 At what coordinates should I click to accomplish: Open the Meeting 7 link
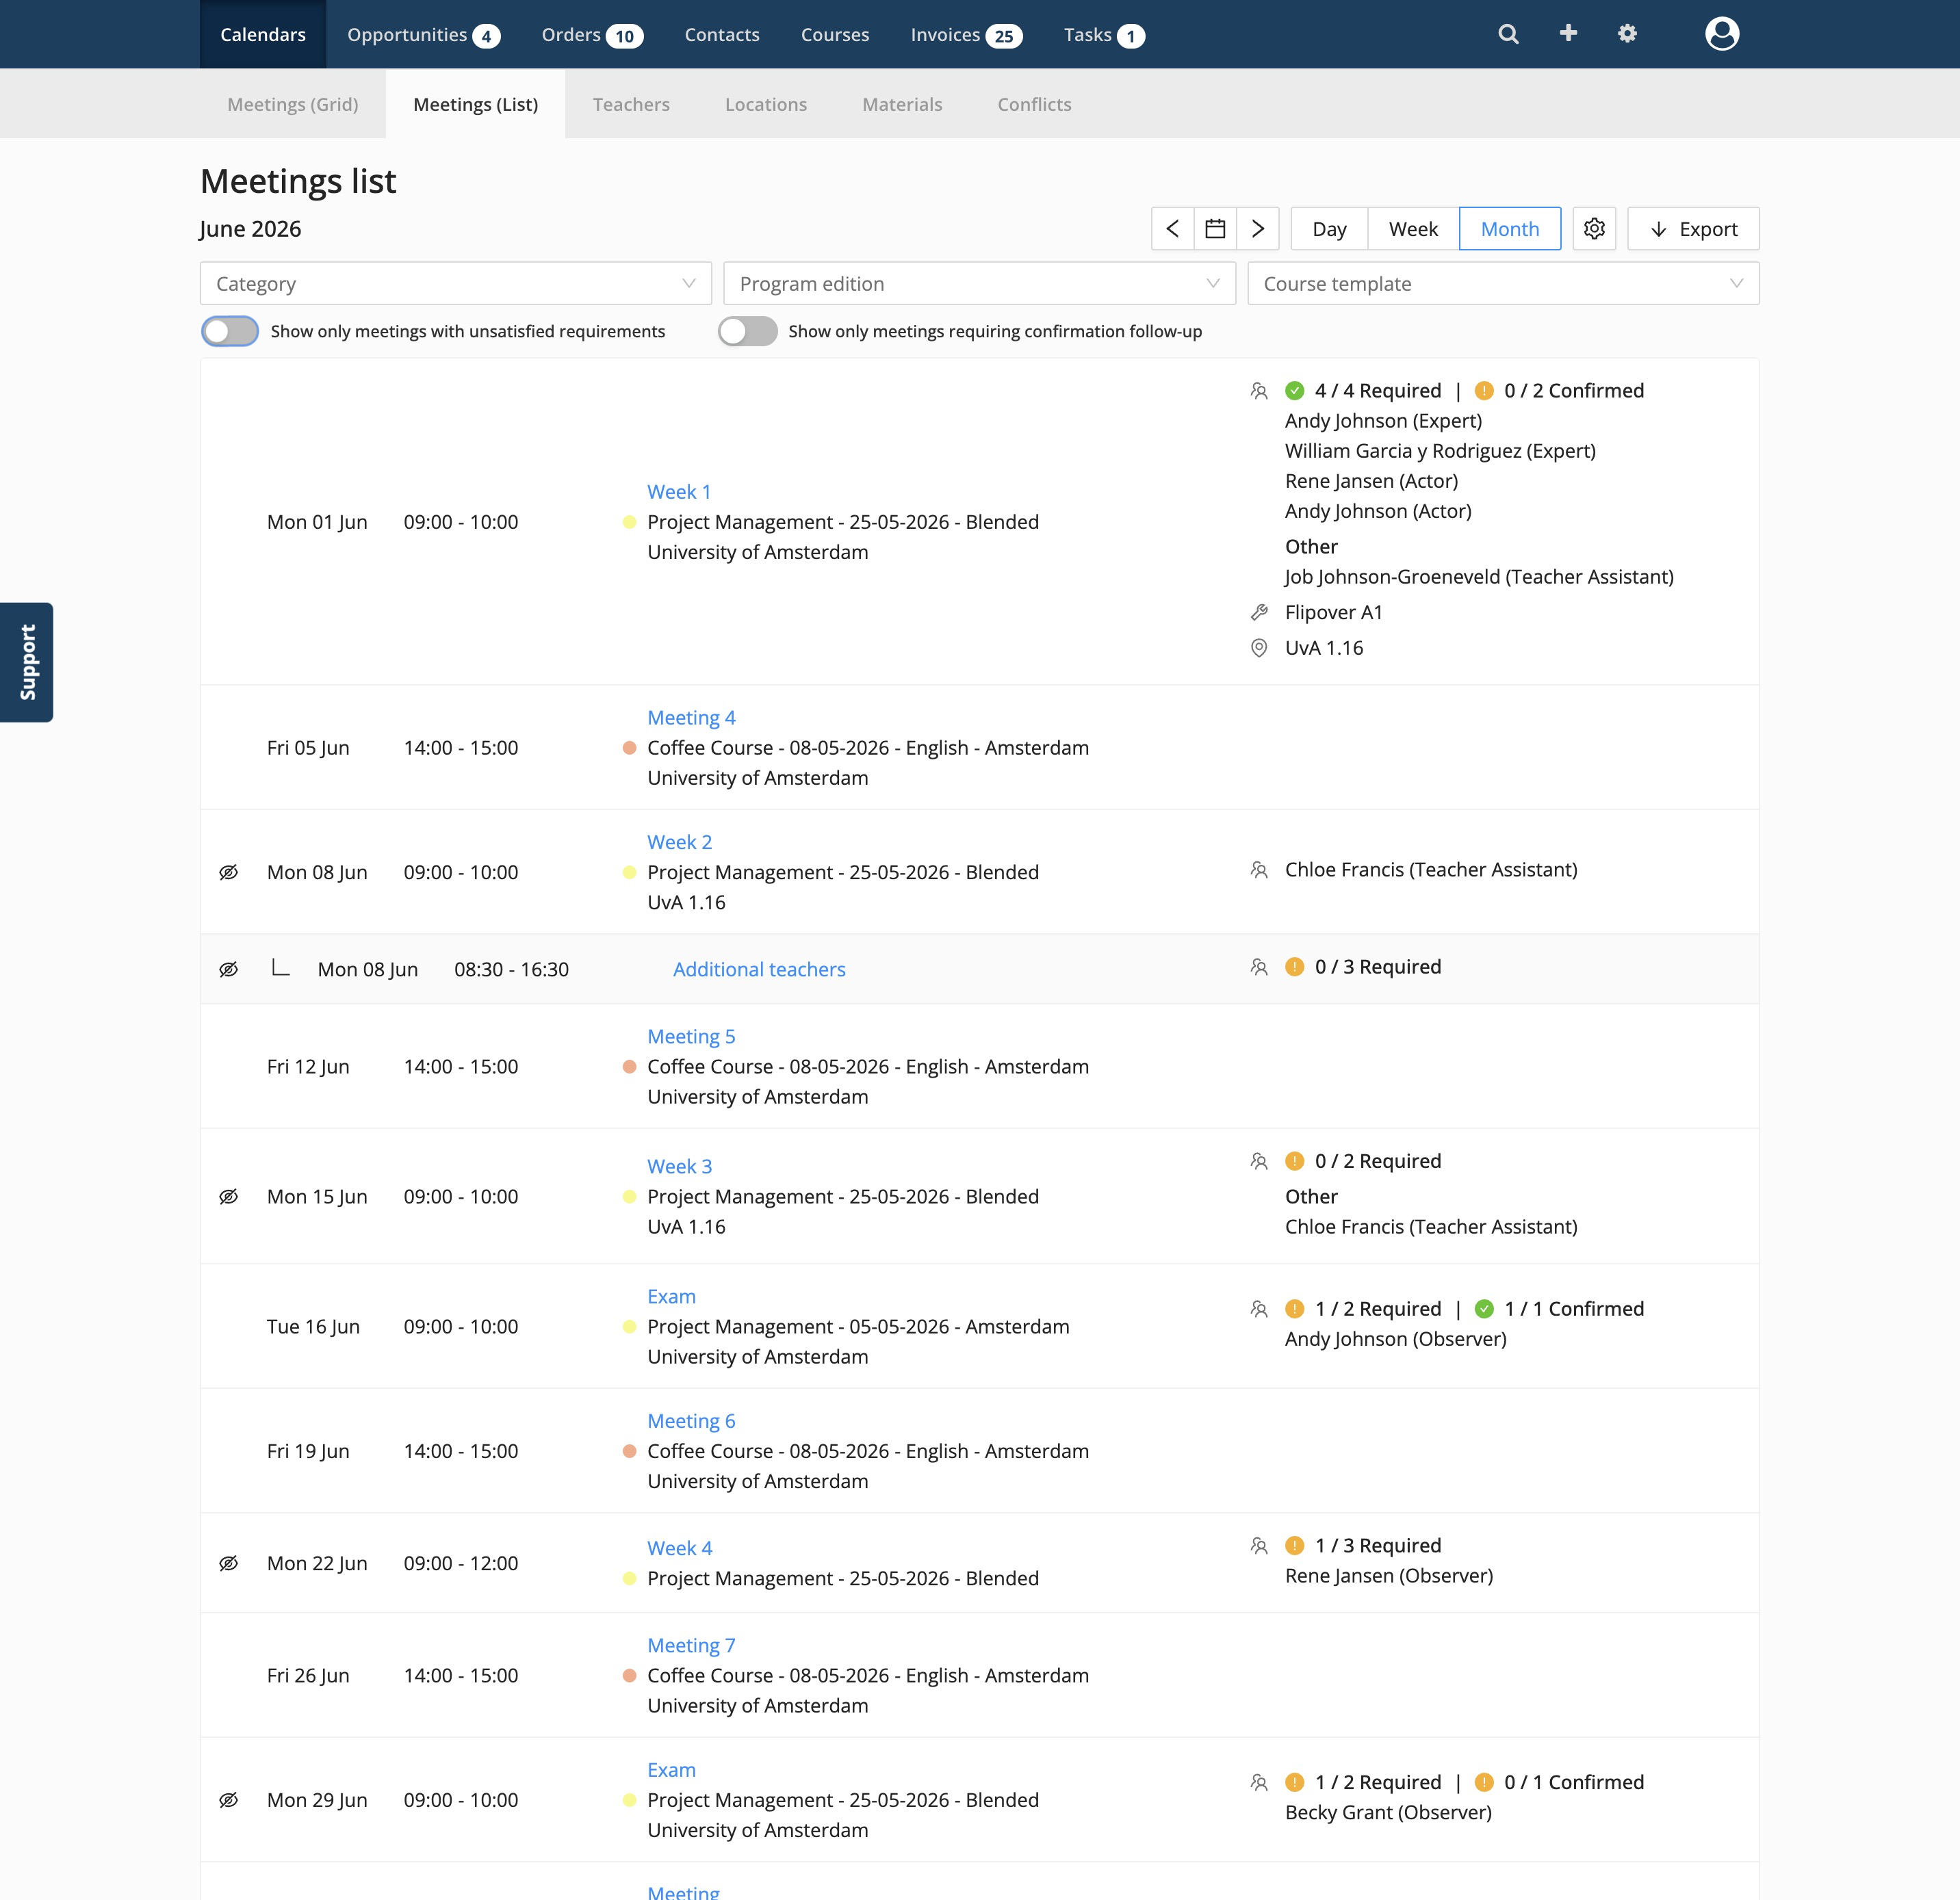[x=691, y=1646]
